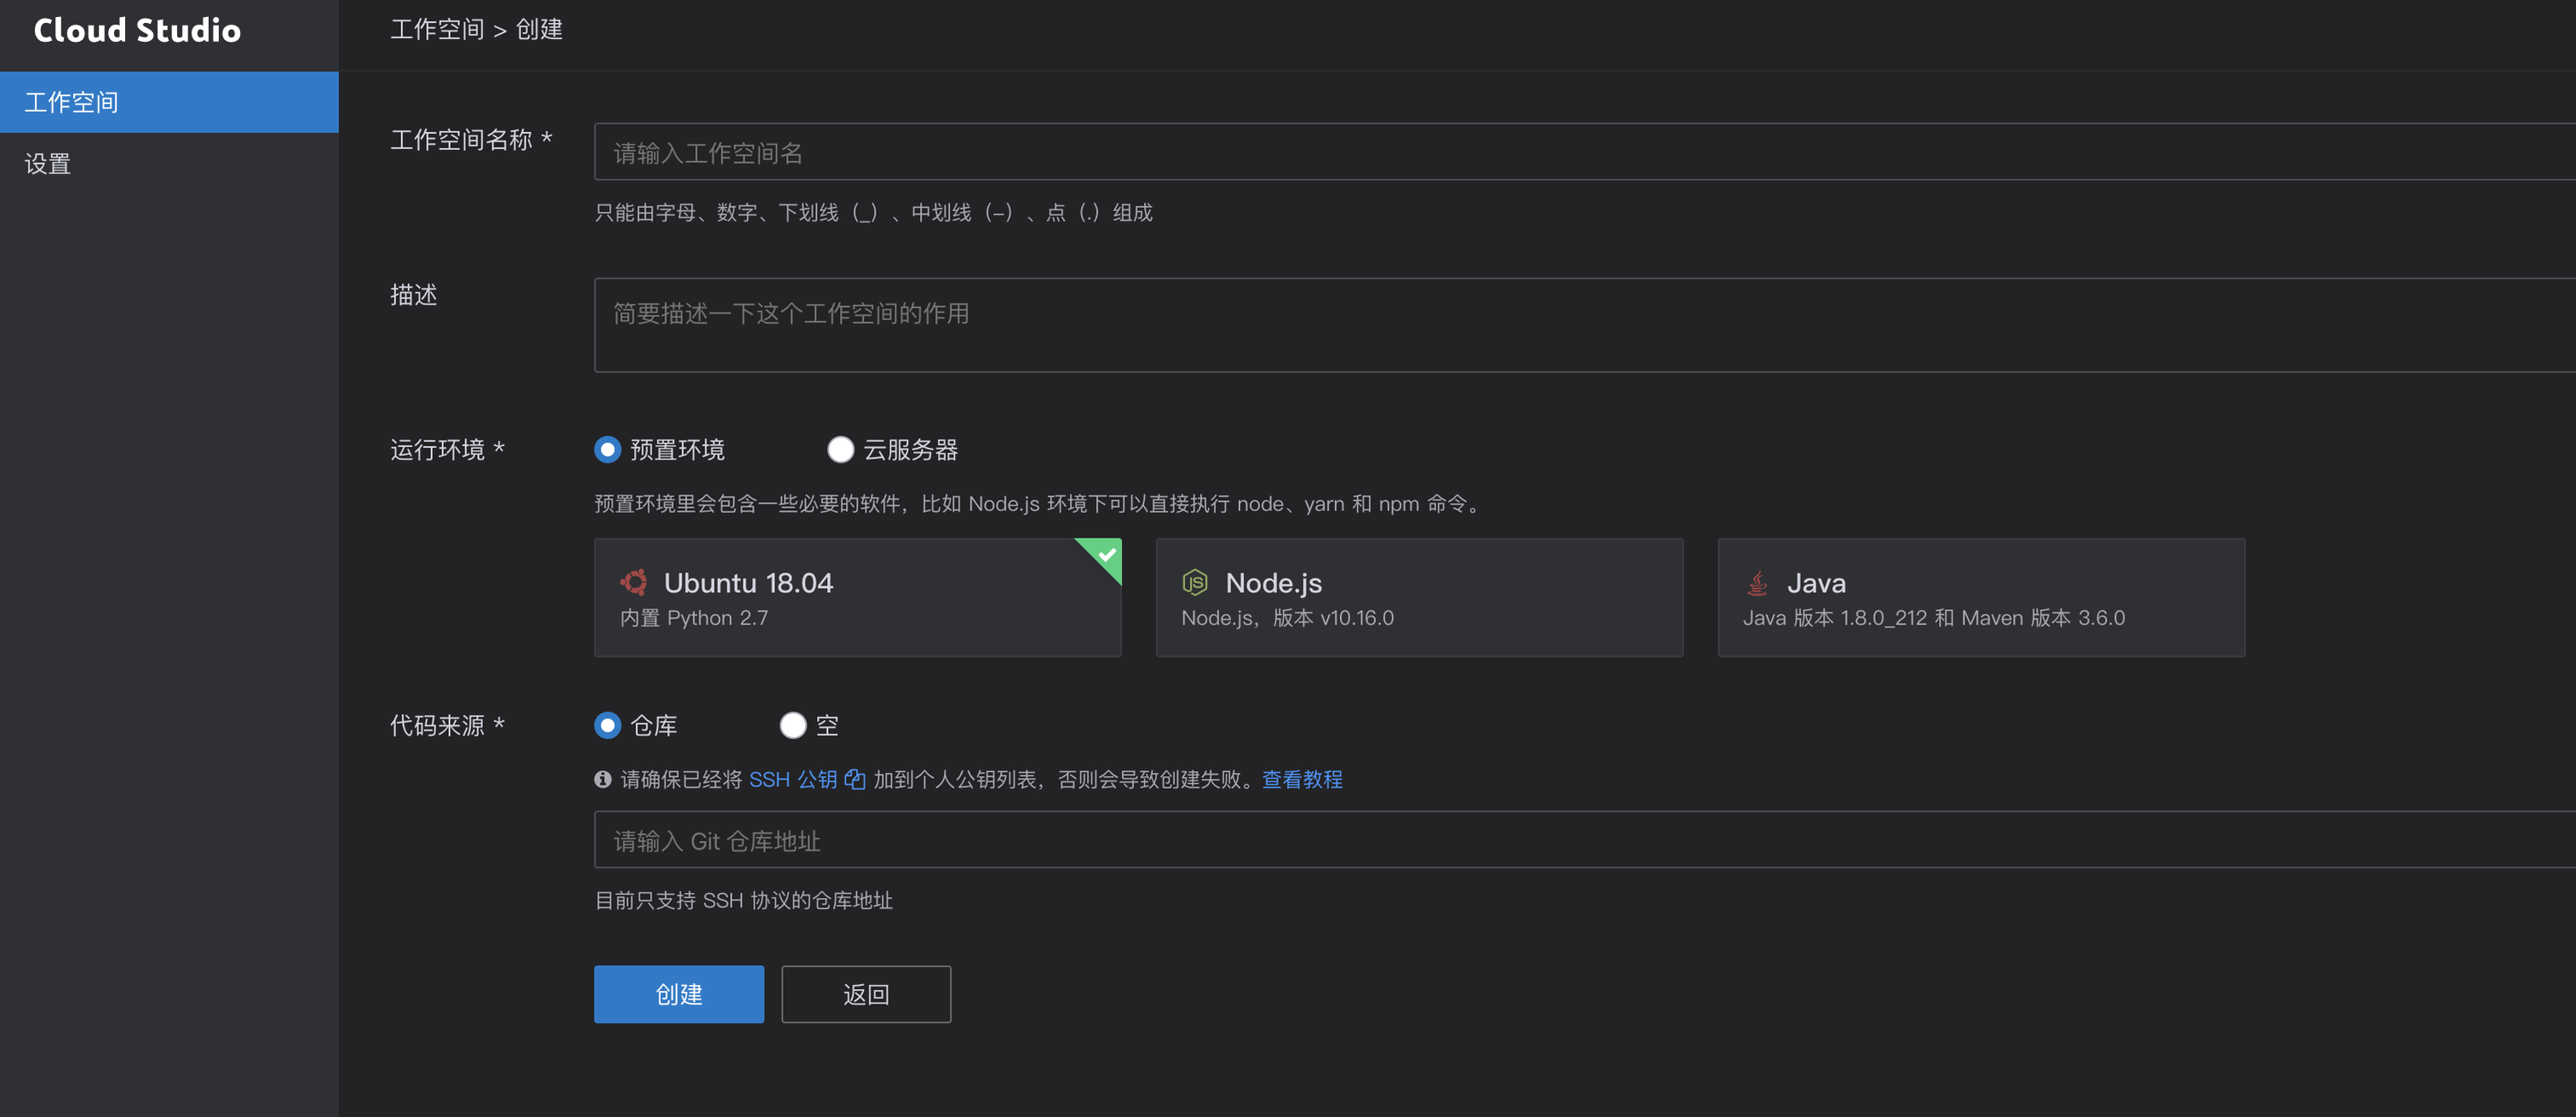Click the 运行环境 label
This screenshot has height=1117, width=2576.
(x=447, y=450)
